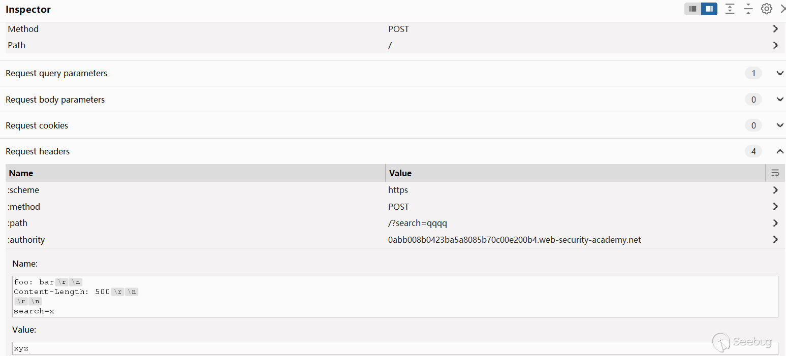
Task: Click the arrow on the :authority header row
Action: (x=775, y=240)
